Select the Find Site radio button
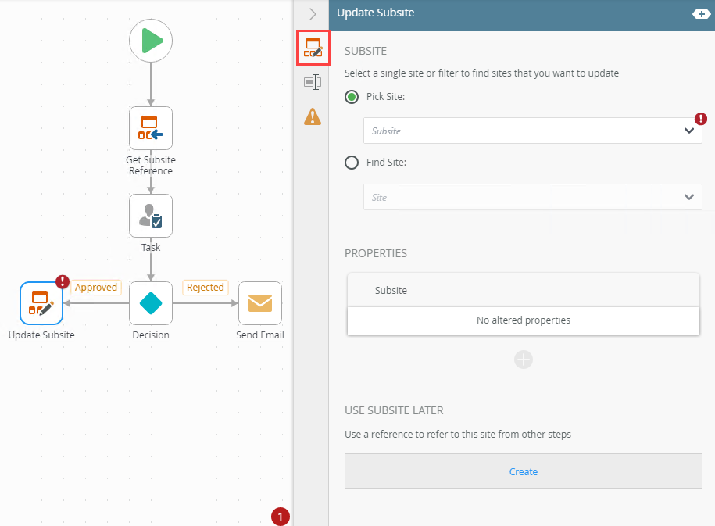Viewport: 715px width, 526px height. pos(352,163)
